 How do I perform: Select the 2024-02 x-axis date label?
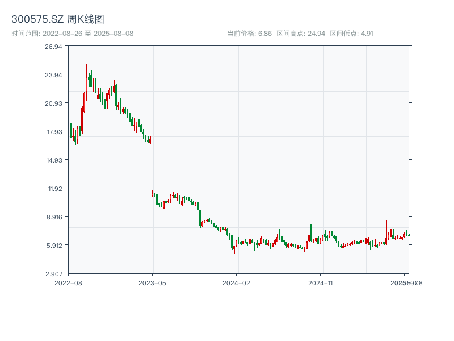click(x=237, y=282)
